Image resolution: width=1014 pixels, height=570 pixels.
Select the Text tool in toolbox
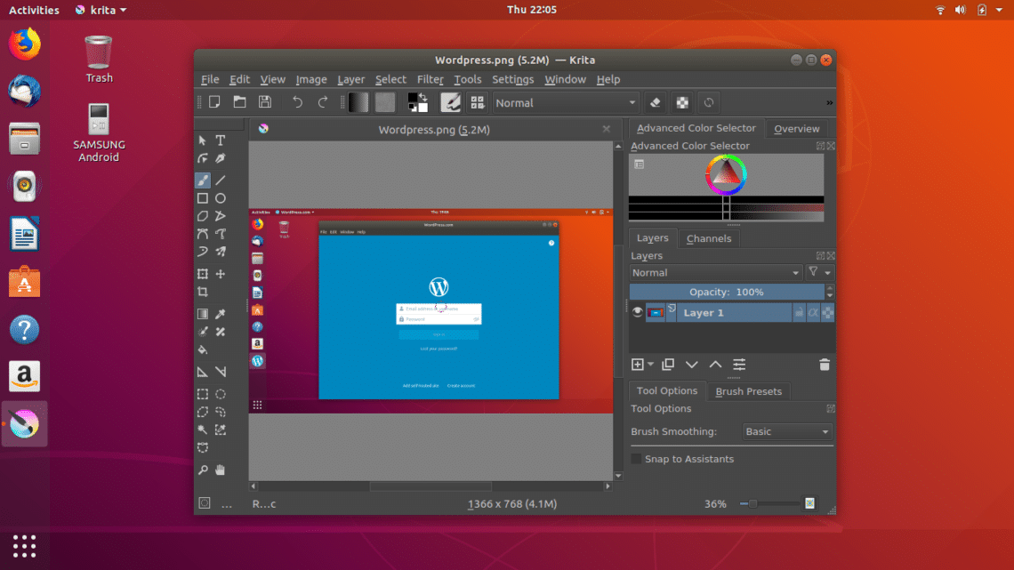pos(221,140)
